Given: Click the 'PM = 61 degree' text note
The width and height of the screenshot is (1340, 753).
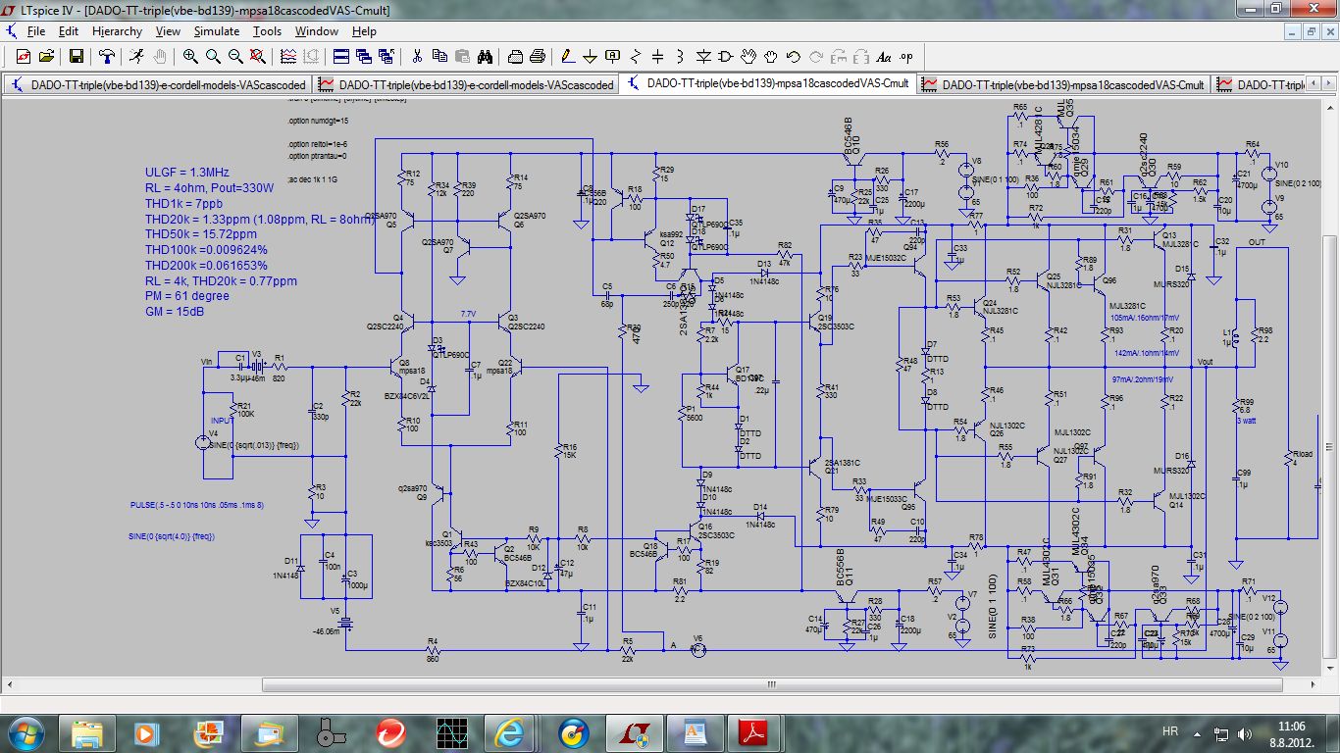Looking at the screenshot, I should click(187, 296).
